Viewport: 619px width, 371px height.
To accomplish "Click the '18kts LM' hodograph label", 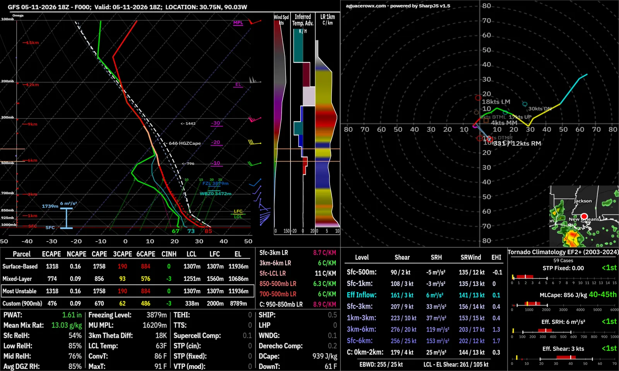I will point(496,102).
